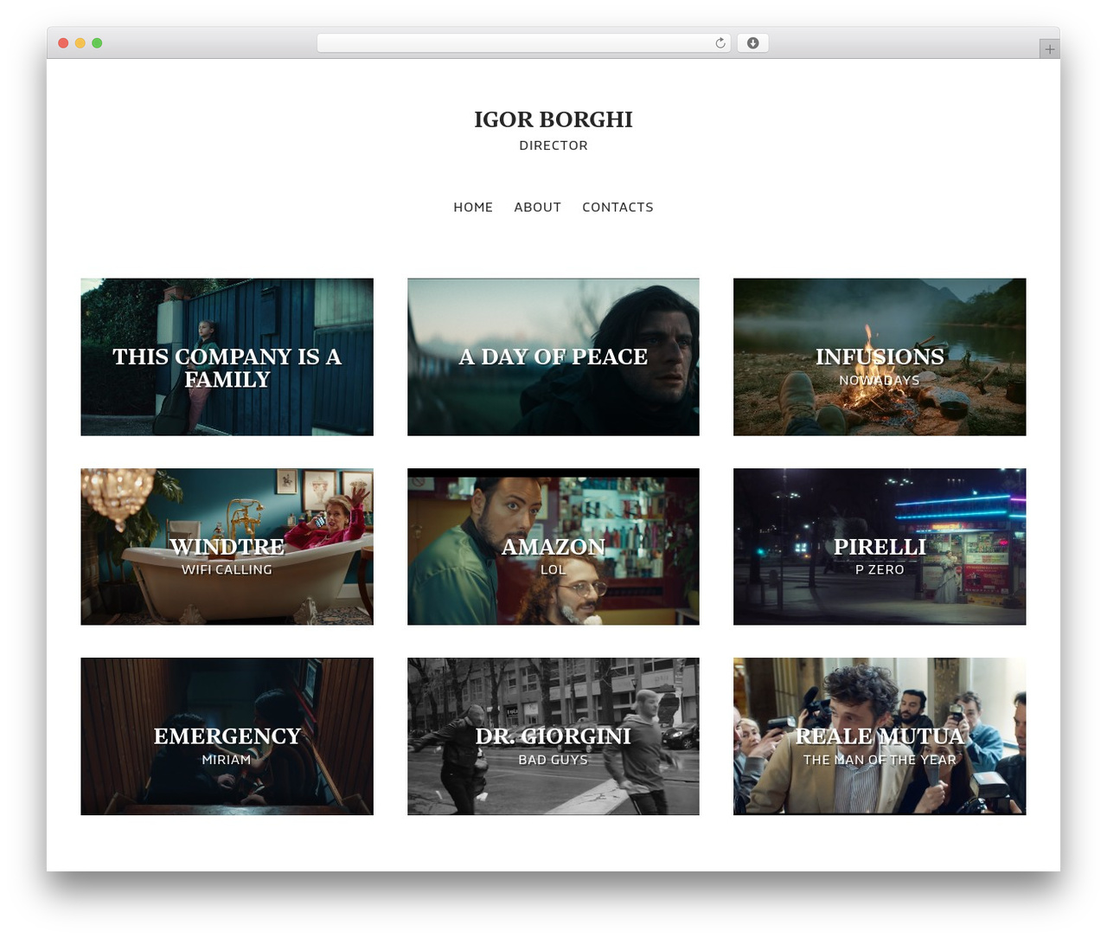
Task: View the Emergency Miriam project
Action: pyautogui.click(x=227, y=736)
